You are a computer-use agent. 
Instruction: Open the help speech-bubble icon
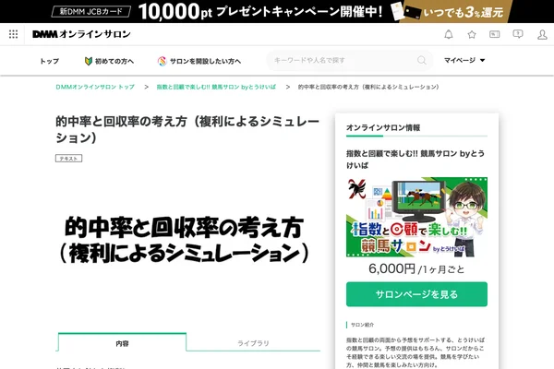pyautogui.click(x=518, y=34)
